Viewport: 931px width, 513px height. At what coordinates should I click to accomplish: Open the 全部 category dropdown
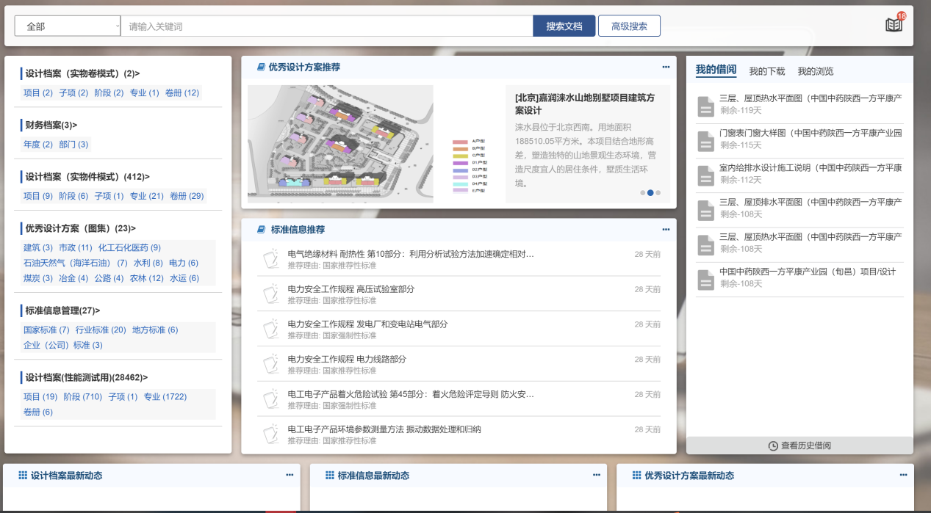tap(68, 26)
